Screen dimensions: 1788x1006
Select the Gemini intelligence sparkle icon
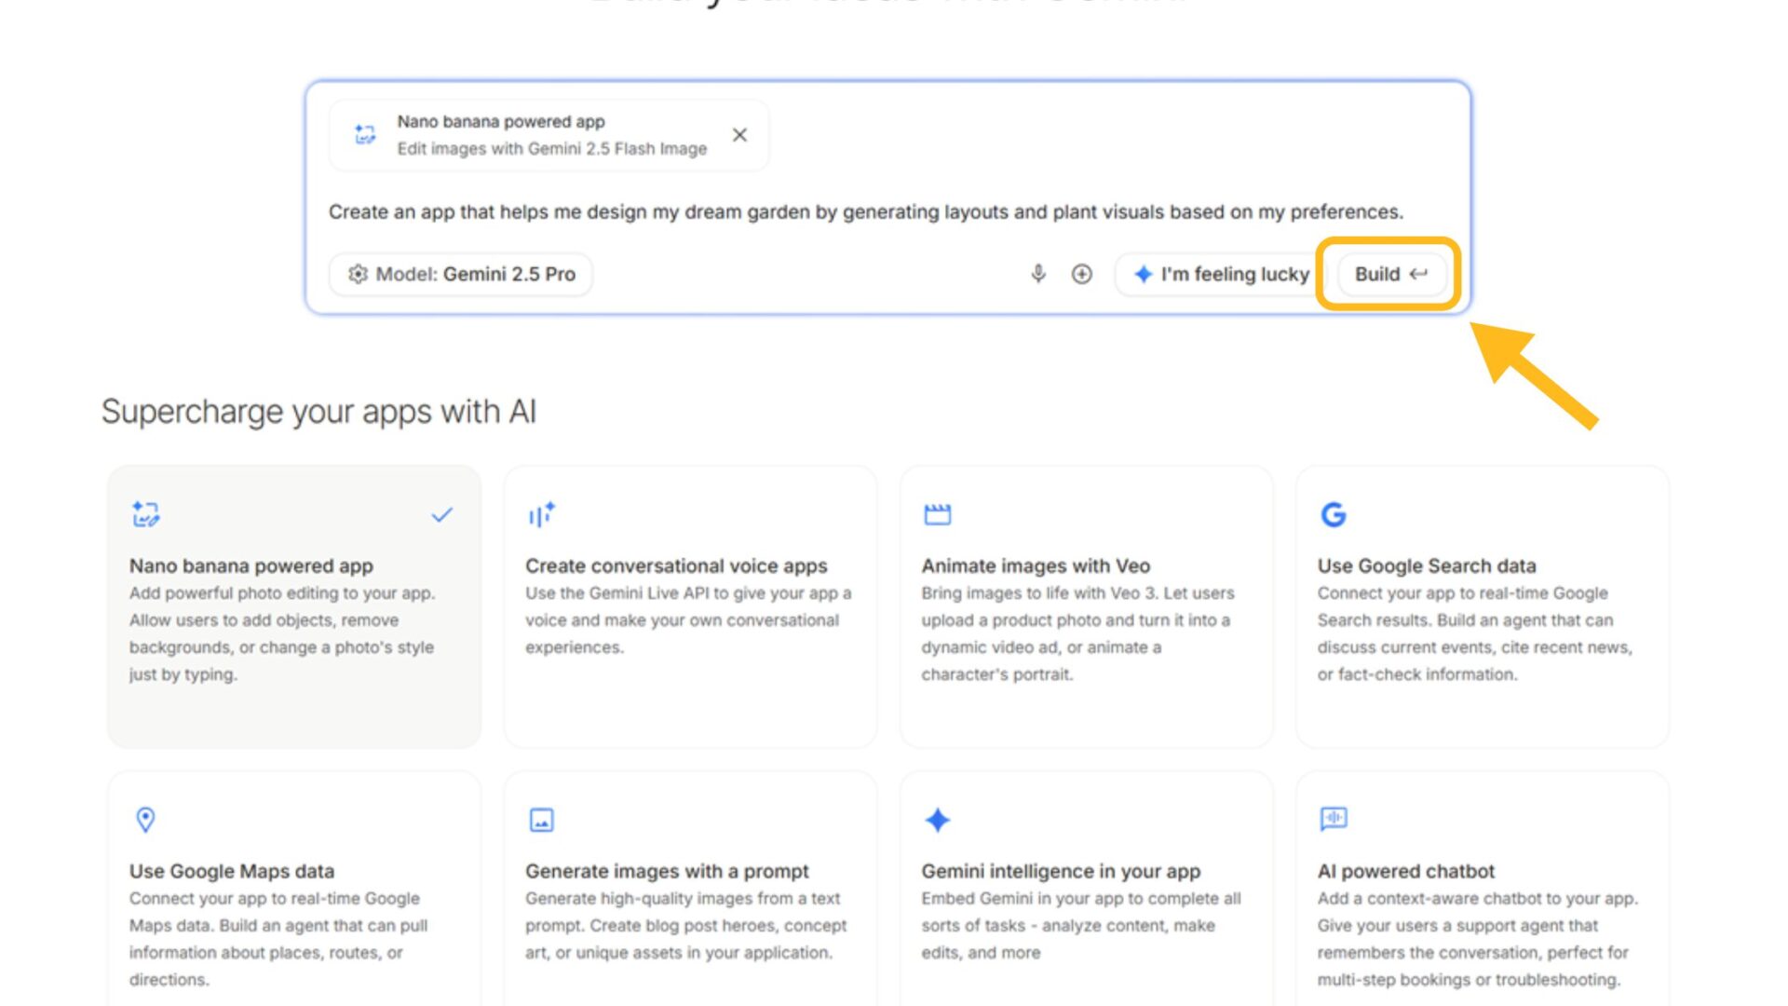[938, 819]
